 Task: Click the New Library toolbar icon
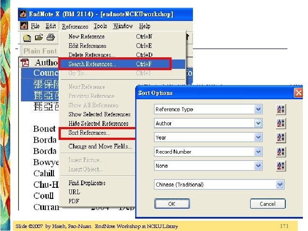[x=27, y=38]
